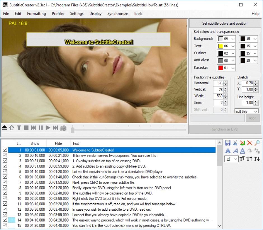Image resolution: width=263 pixels, height=230 pixels.
Task: Click the Line height input field
Action: point(248,103)
